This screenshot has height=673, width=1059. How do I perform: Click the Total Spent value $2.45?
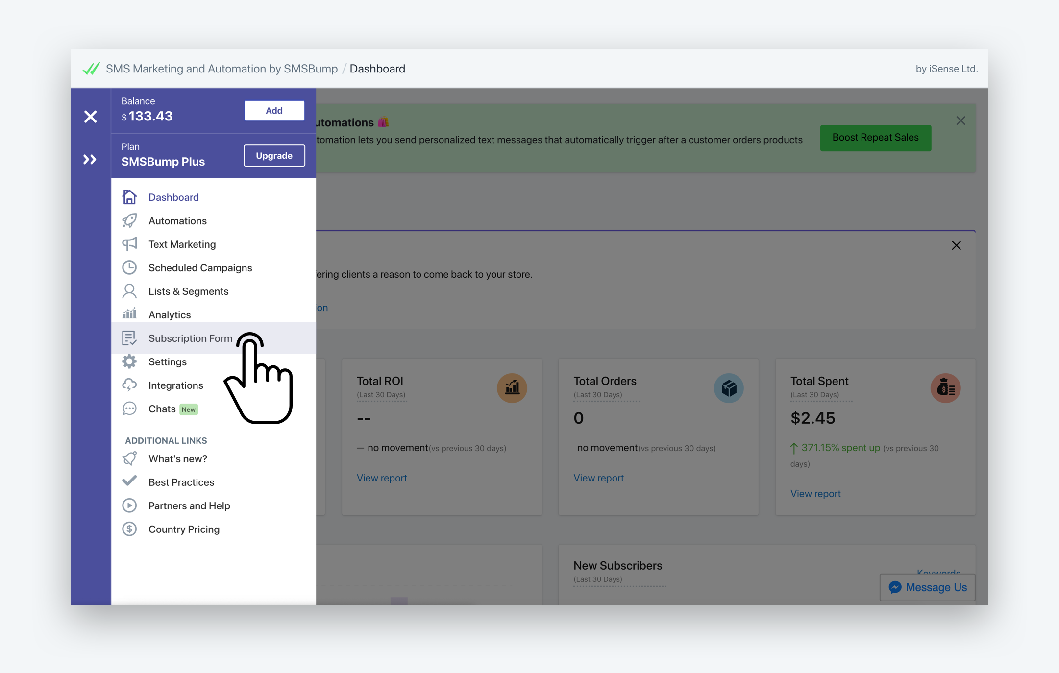[x=813, y=418]
